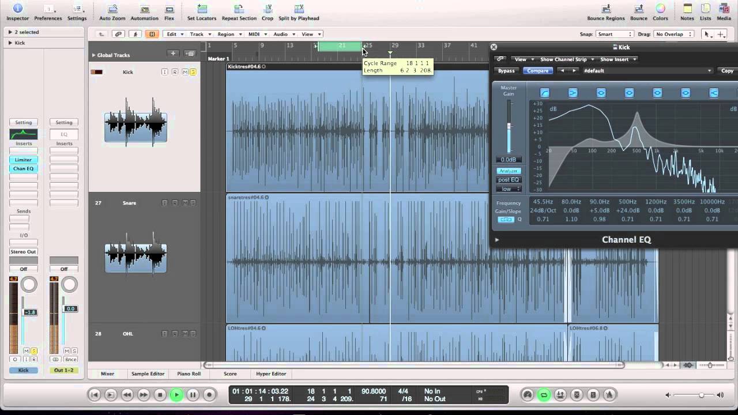Toggle Flex view icon in toolbar
This screenshot has height=415, width=738.
[169, 9]
